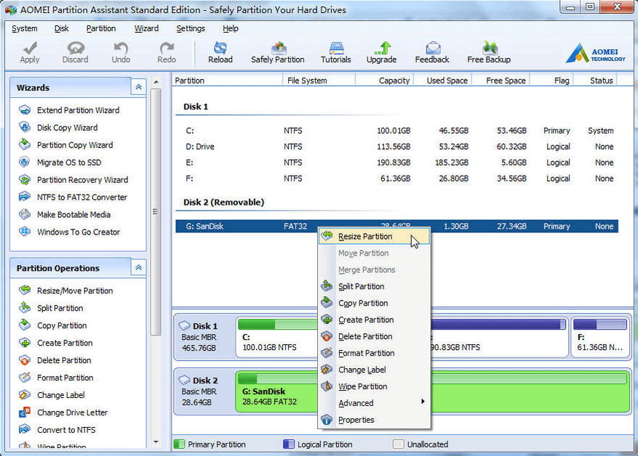
Task: Click the sidebar scroll up arrow
Action: click(x=156, y=81)
